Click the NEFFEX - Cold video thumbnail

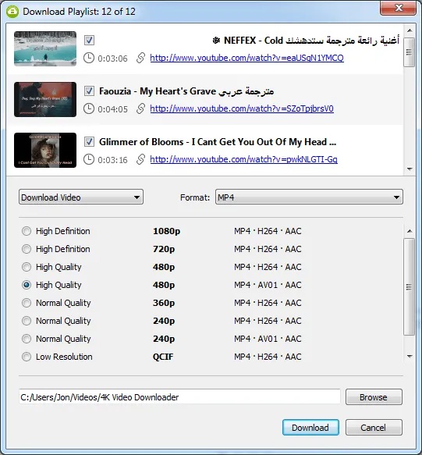pos(45,48)
